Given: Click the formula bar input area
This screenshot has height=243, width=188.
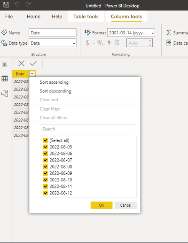Looking at the screenshot, I should [115, 64].
